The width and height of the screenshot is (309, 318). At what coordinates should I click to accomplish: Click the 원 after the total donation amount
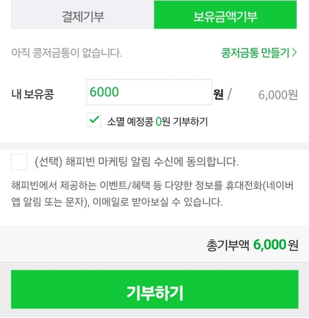tap(293, 245)
